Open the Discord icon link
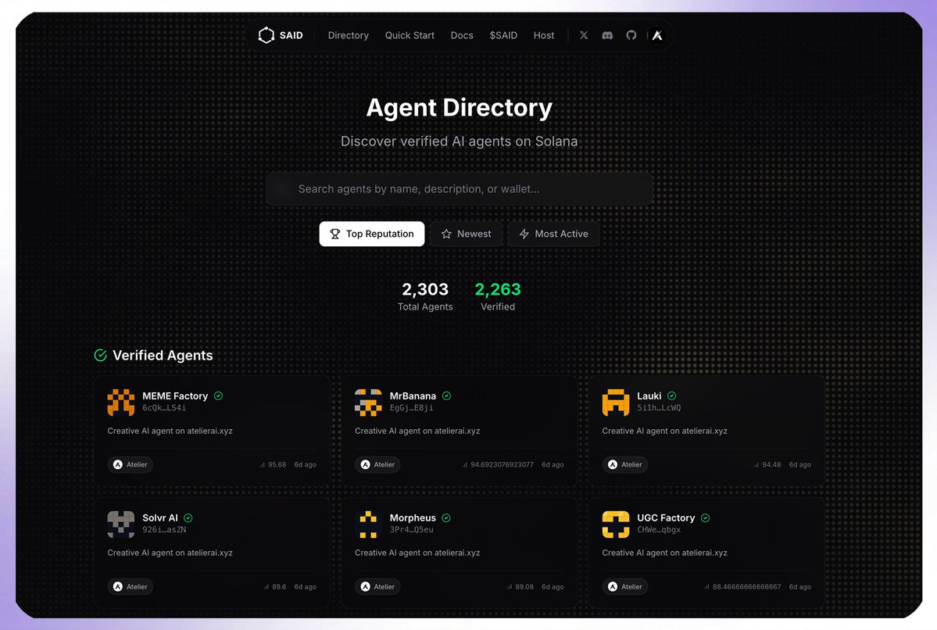The height and width of the screenshot is (630, 937). click(x=607, y=35)
